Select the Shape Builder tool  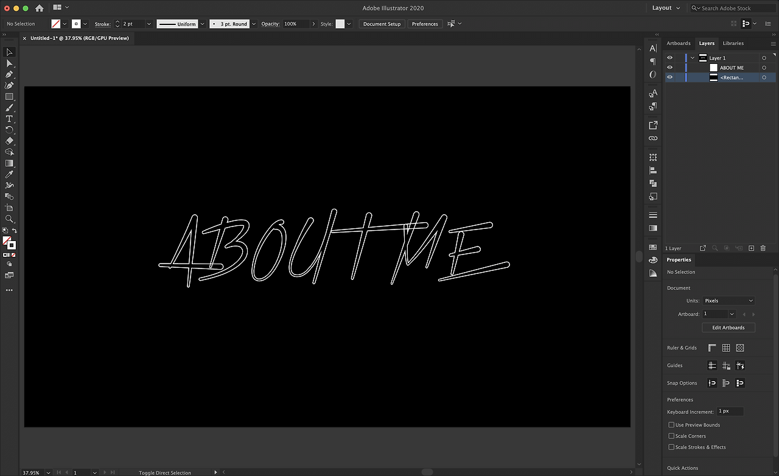[9, 152]
